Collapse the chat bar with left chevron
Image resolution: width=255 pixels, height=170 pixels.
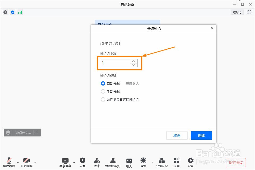click(x=37, y=133)
